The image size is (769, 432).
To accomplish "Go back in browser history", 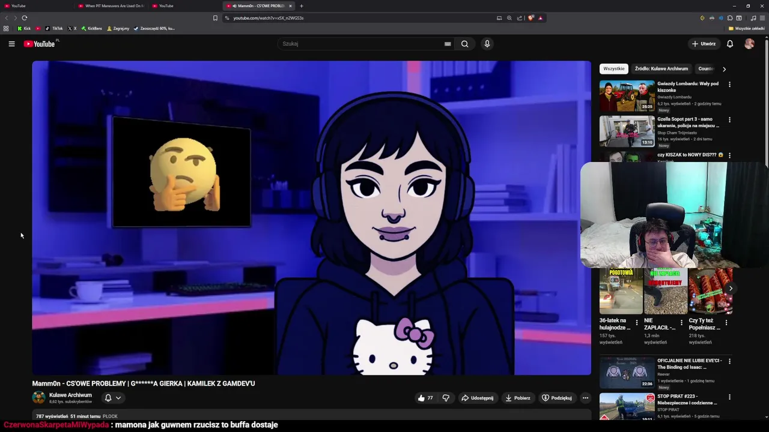I will pyautogui.click(x=7, y=18).
